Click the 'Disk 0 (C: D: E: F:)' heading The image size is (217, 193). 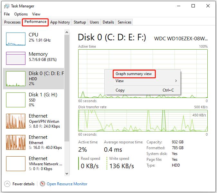click(x=112, y=37)
